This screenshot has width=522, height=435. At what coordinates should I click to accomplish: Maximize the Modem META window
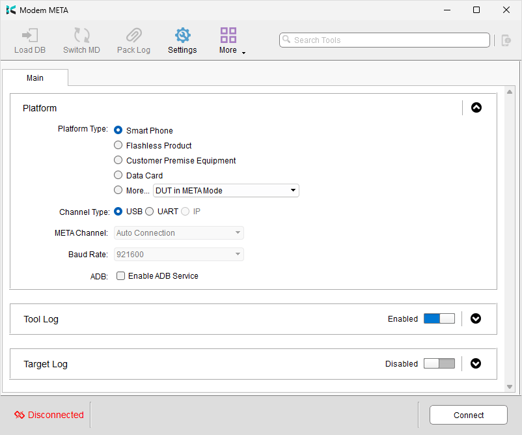click(x=476, y=10)
